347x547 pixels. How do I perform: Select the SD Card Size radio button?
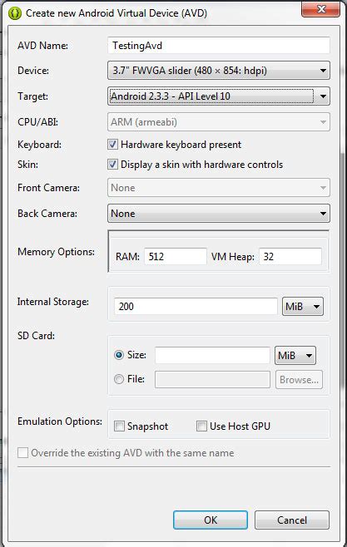119,355
